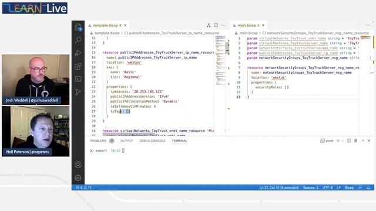Click line number 27 in template.bicep
Viewport: 376px width, 211px height.
[x=93, y=111]
